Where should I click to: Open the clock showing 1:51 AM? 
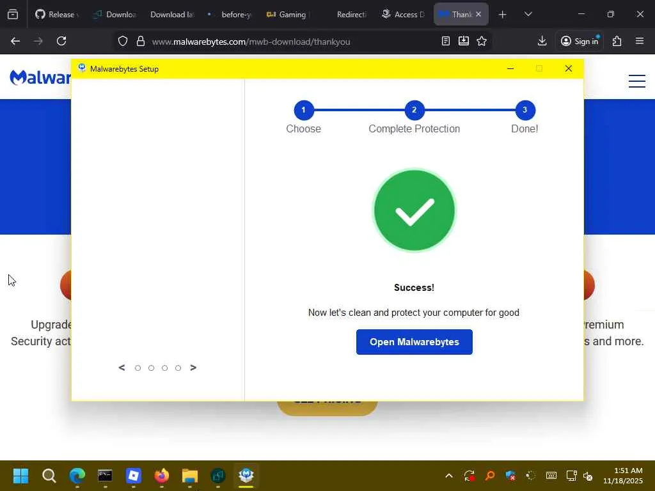[x=622, y=476]
